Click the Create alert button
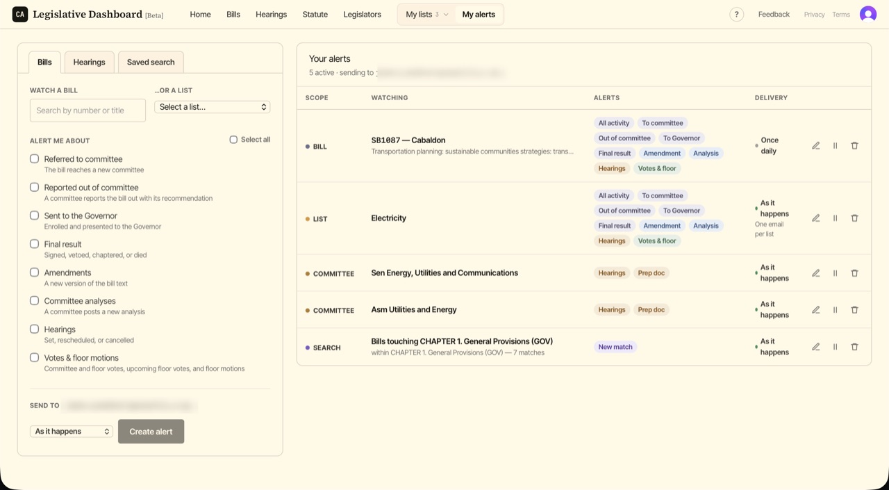 (151, 432)
